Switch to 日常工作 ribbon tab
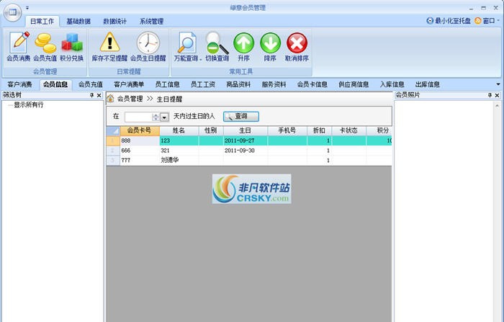The width and height of the screenshot is (504, 322). (42, 21)
